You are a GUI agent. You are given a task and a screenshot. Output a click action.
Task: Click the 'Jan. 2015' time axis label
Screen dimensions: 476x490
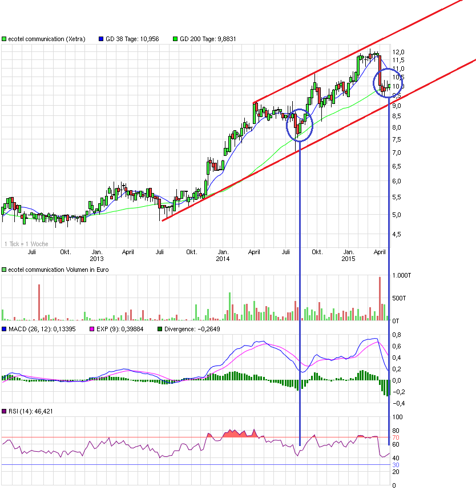pyautogui.click(x=348, y=255)
